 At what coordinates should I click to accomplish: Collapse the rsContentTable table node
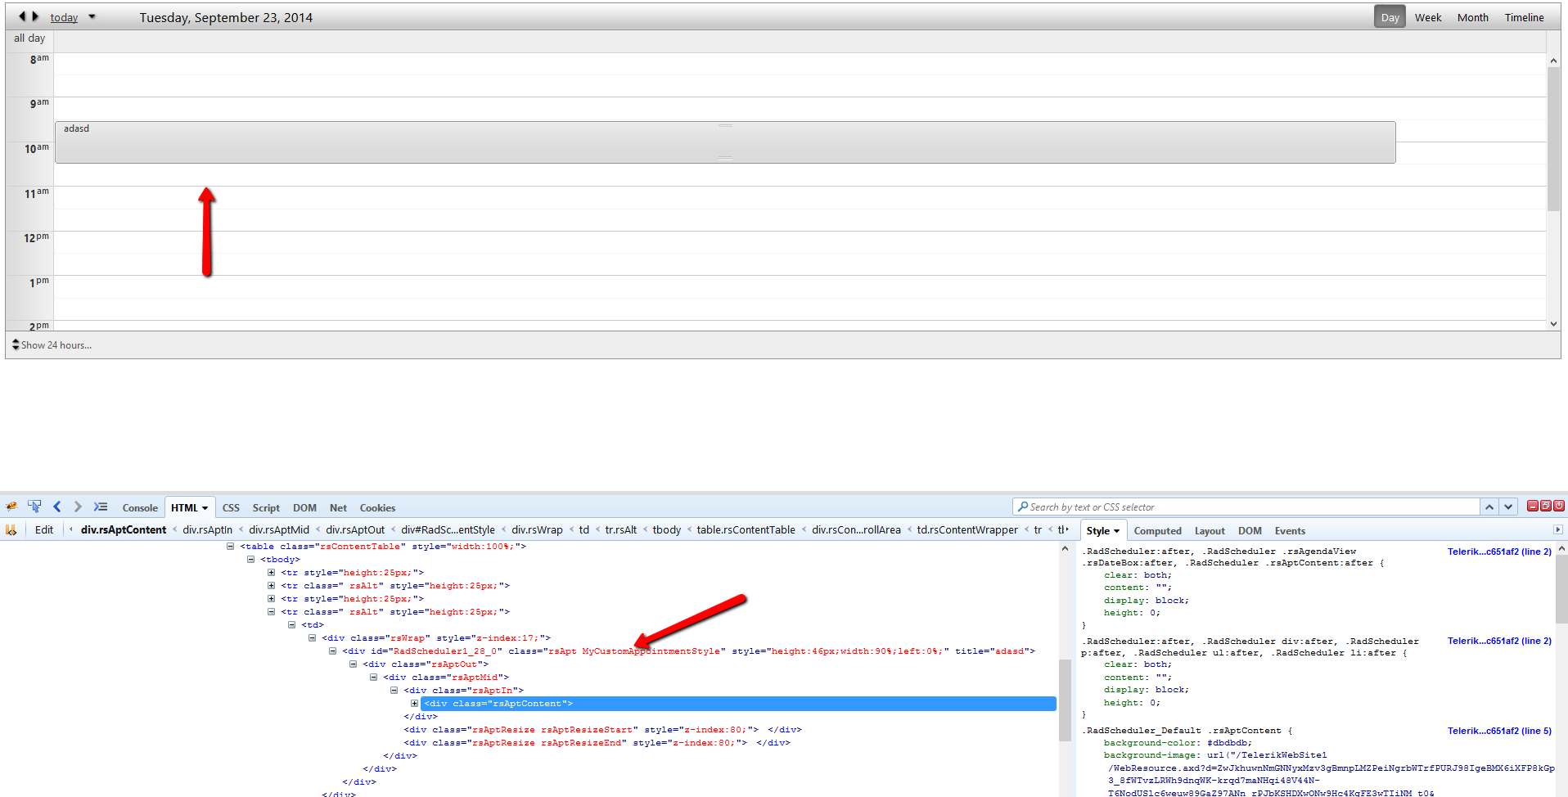click(x=230, y=547)
